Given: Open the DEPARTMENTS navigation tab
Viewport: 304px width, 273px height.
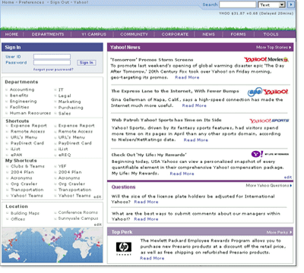Looking at the screenshot, I should point(48,34).
